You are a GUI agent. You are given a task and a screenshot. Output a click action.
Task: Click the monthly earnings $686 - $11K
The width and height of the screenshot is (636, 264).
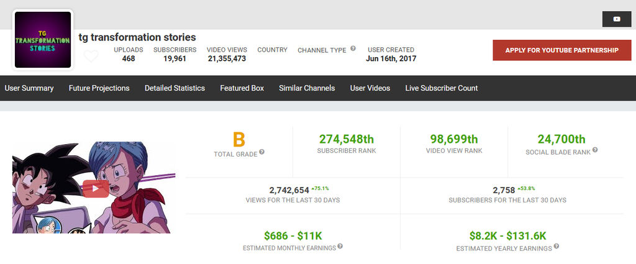[x=293, y=235]
